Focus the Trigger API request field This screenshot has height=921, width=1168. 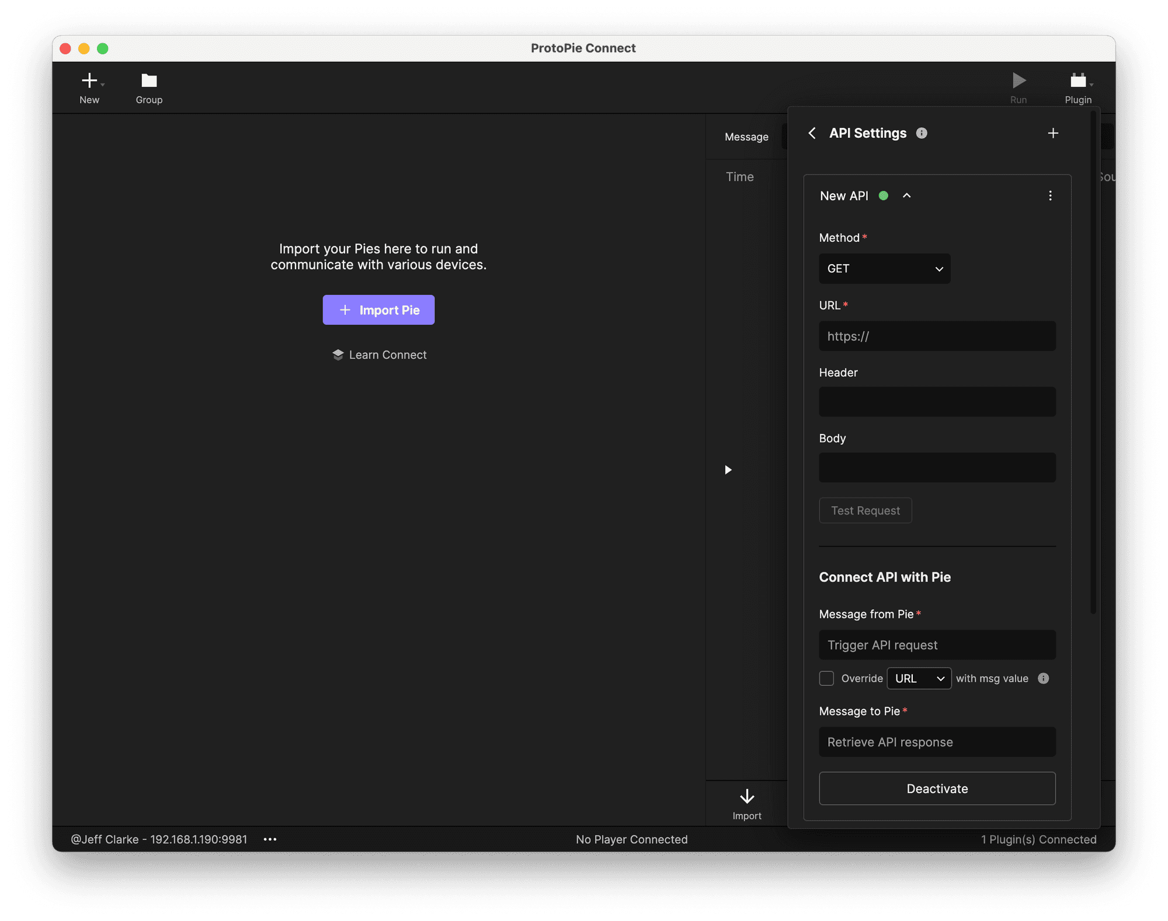(937, 645)
